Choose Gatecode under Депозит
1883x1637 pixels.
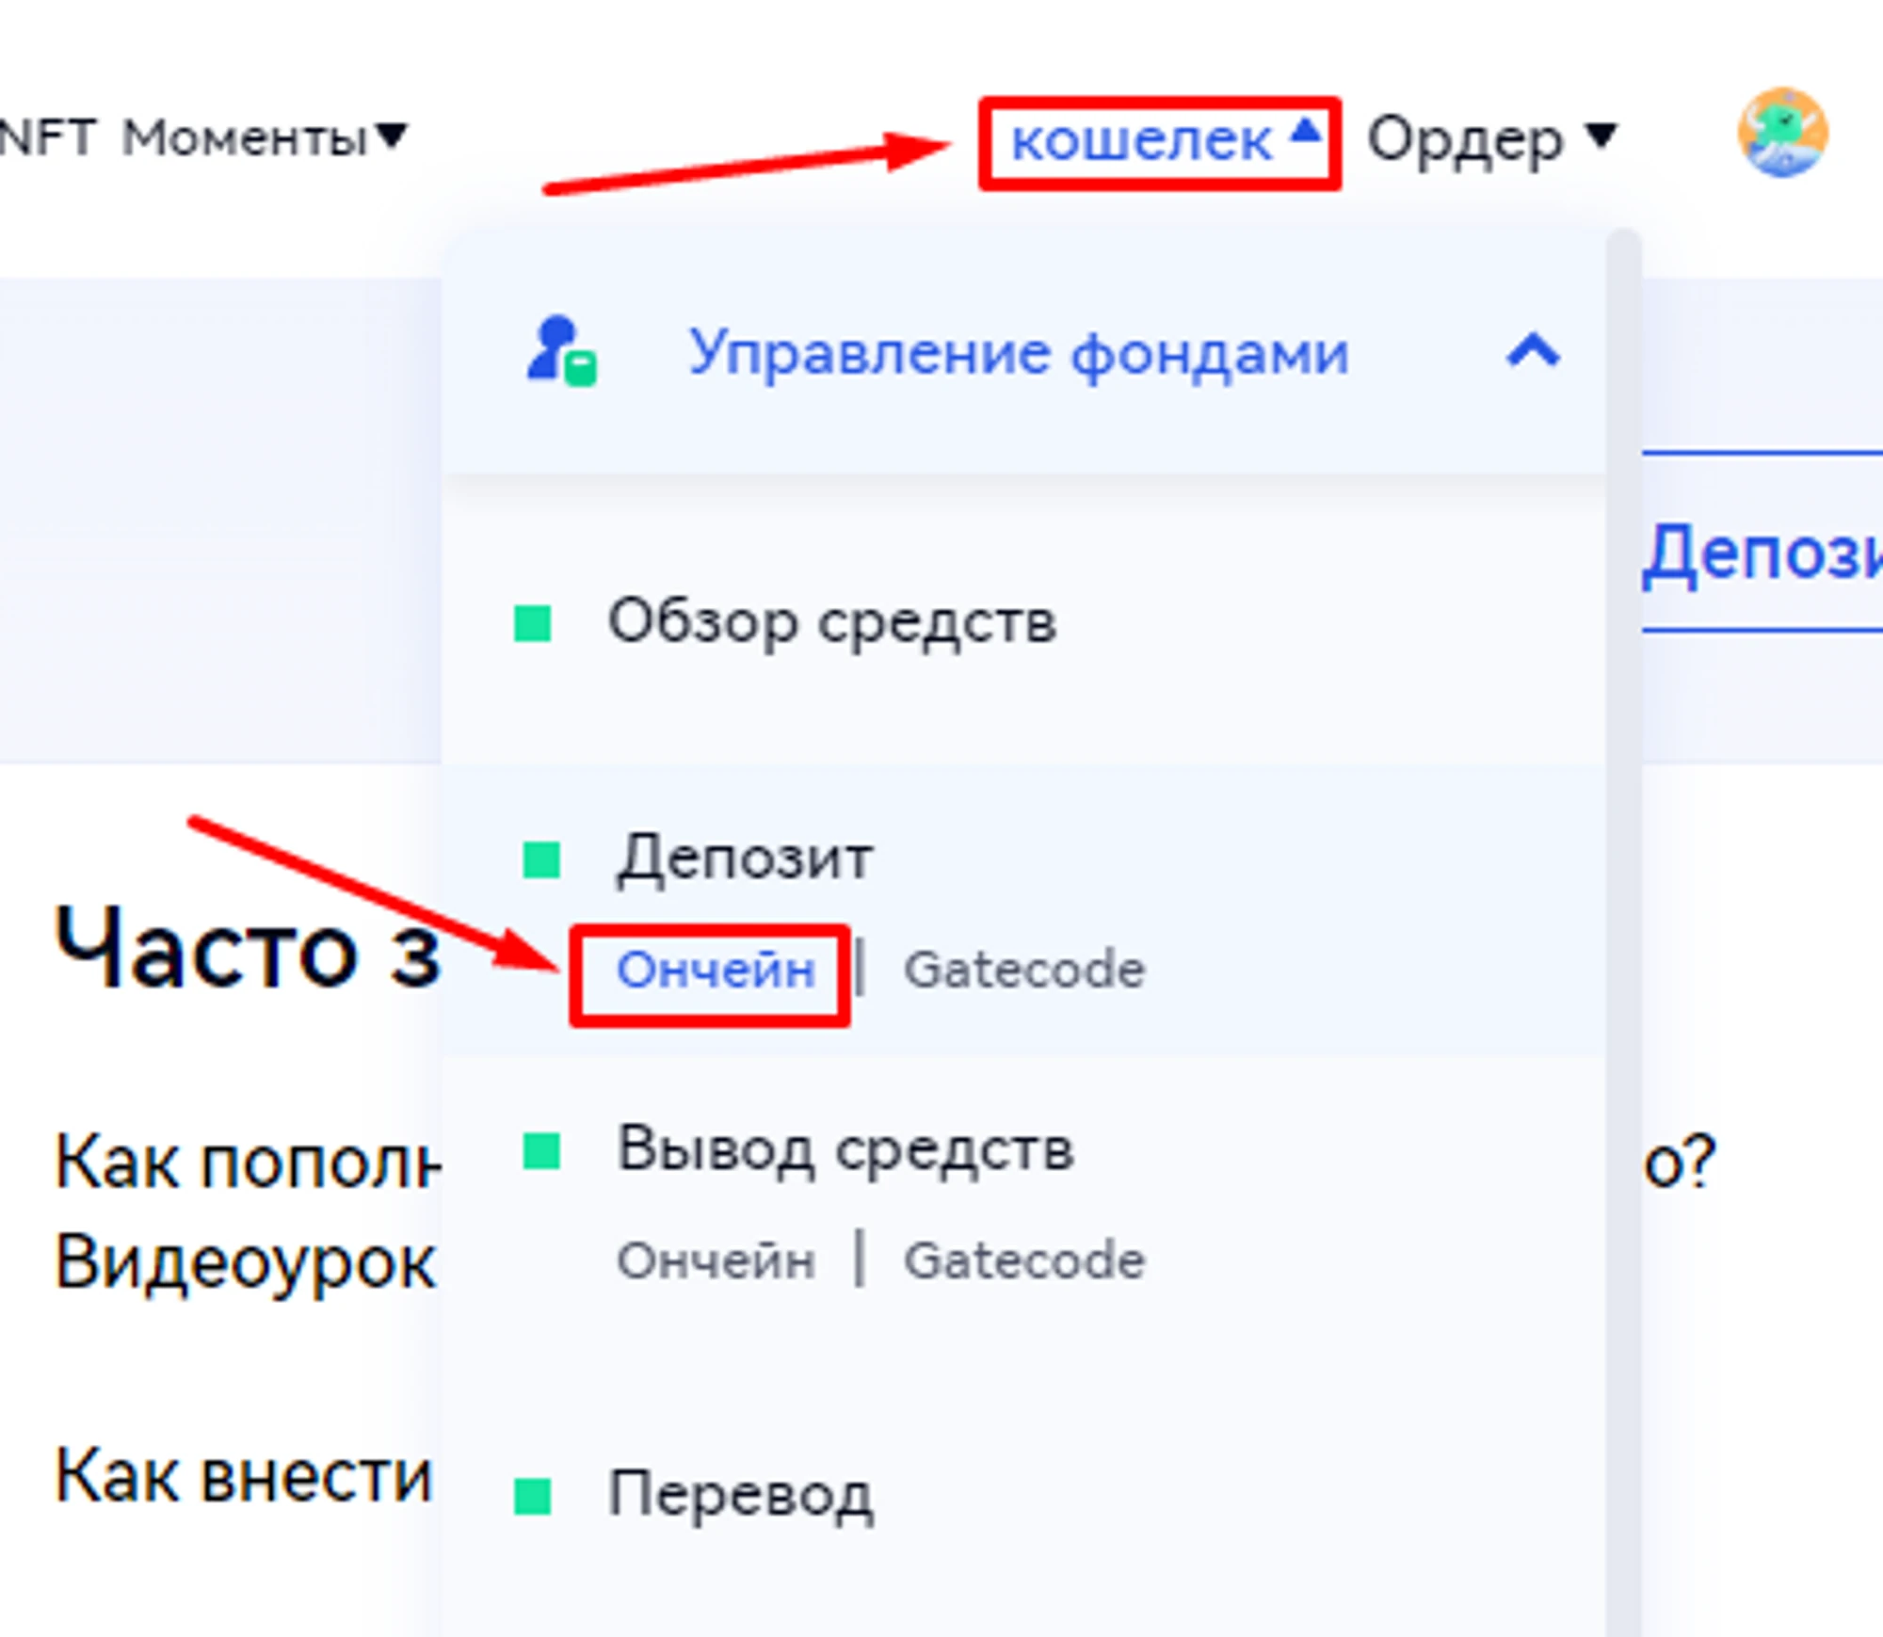(x=1023, y=971)
